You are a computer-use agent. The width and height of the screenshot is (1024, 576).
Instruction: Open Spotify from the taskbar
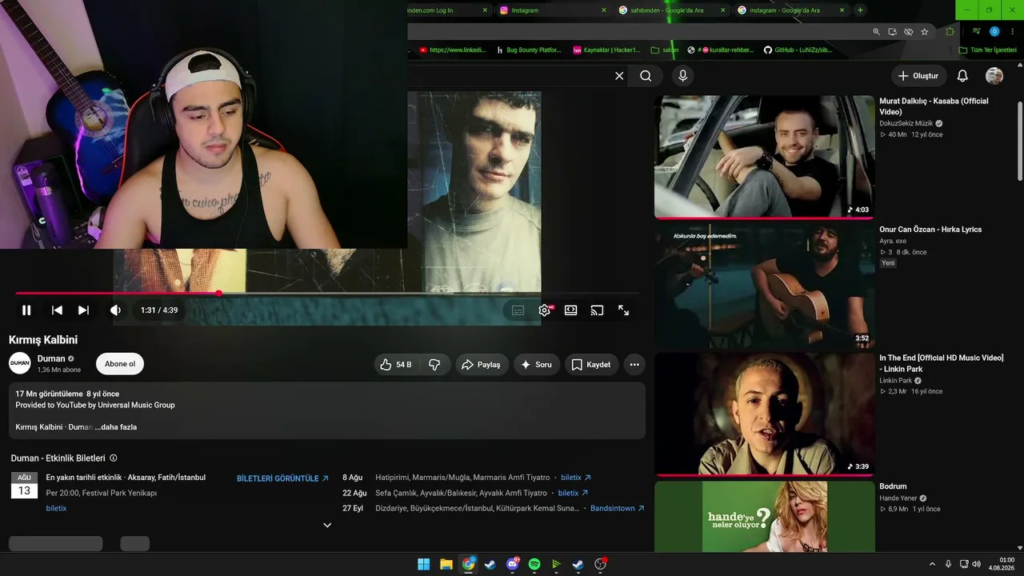click(534, 565)
